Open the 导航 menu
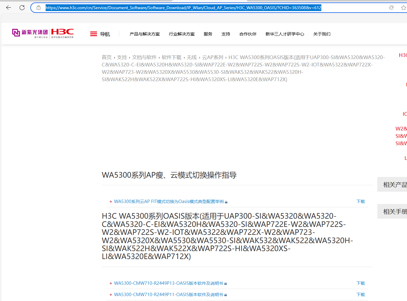The height and width of the screenshot is (301, 407). [105, 34]
